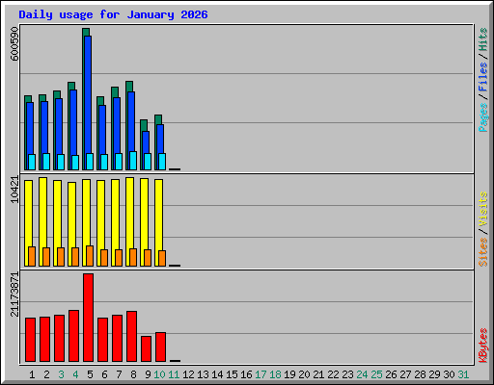Screen dimensions: 494x385
Task: Click day label "29" on the x-axis
Action: point(434,374)
